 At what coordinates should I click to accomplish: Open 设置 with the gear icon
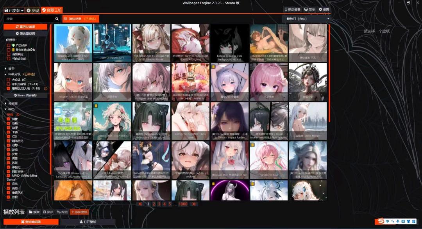(324, 9)
